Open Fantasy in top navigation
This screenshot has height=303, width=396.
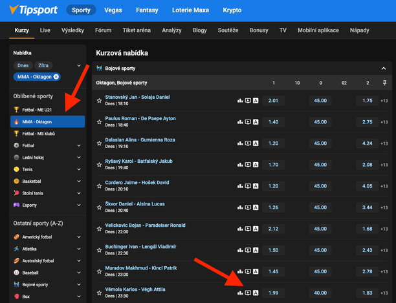[x=147, y=10]
